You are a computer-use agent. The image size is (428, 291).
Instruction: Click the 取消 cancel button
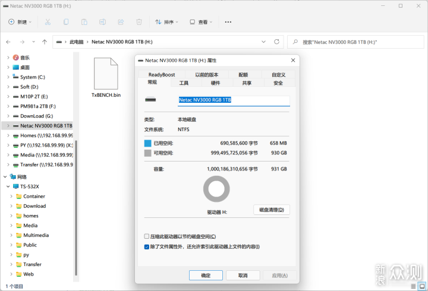point(243,276)
